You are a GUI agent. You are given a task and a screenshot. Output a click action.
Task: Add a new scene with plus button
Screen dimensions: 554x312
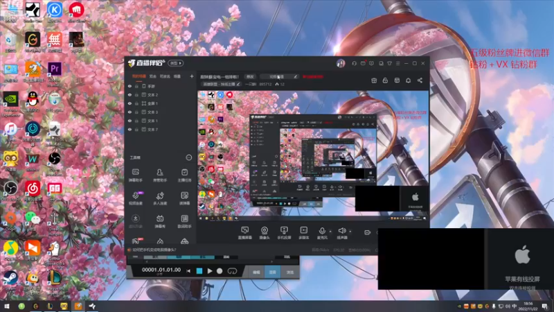(192, 76)
